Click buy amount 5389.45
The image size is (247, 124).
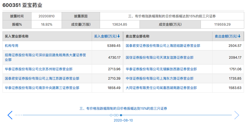[114, 46]
